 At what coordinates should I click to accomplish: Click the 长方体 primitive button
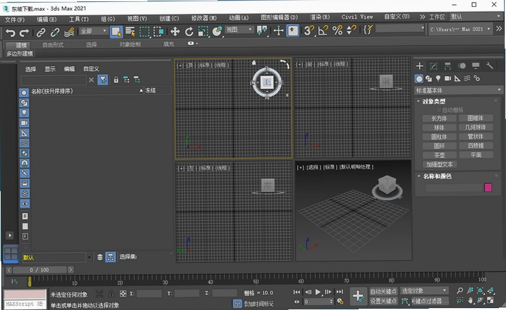(x=439, y=119)
